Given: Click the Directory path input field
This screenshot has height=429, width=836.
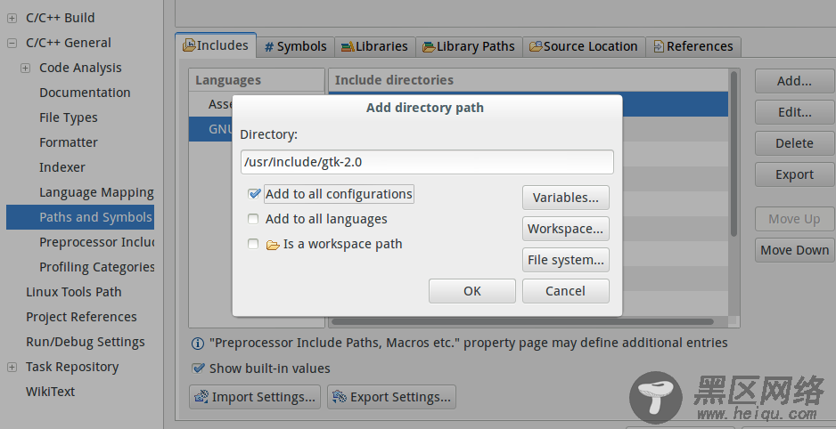Looking at the screenshot, I should [427, 162].
